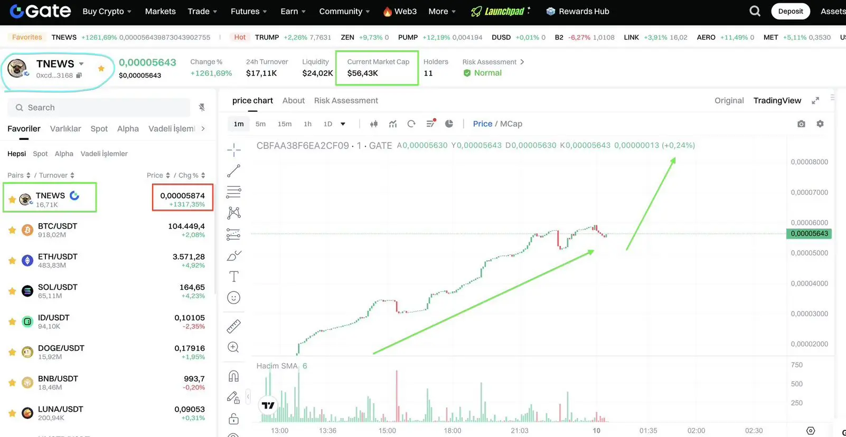846x437 pixels.
Task: Select the crosshair cursor drawing tool
Action: click(x=234, y=150)
